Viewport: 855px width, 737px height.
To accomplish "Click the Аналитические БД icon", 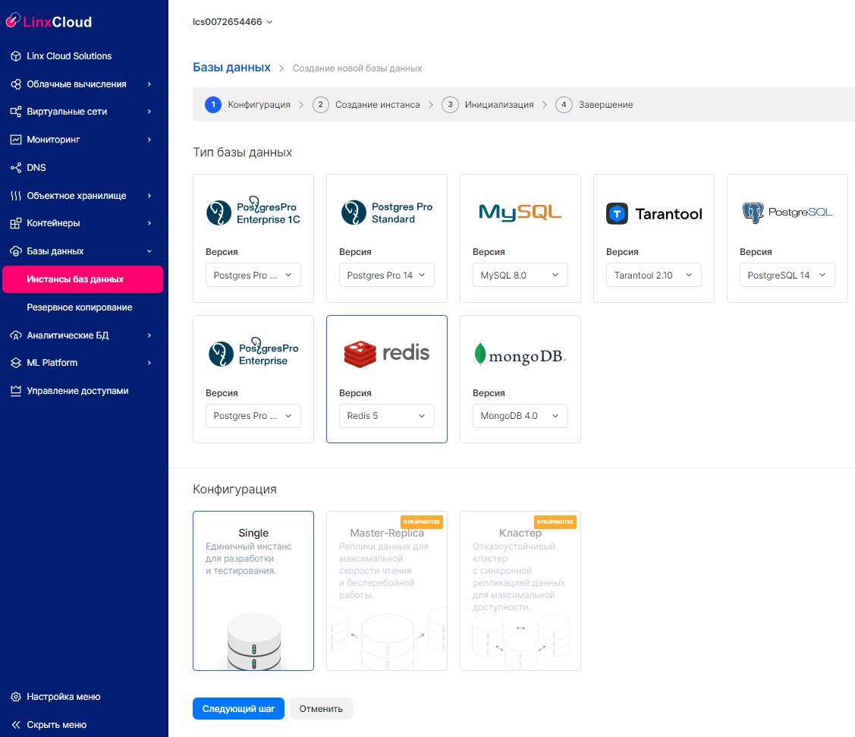I will (16, 335).
